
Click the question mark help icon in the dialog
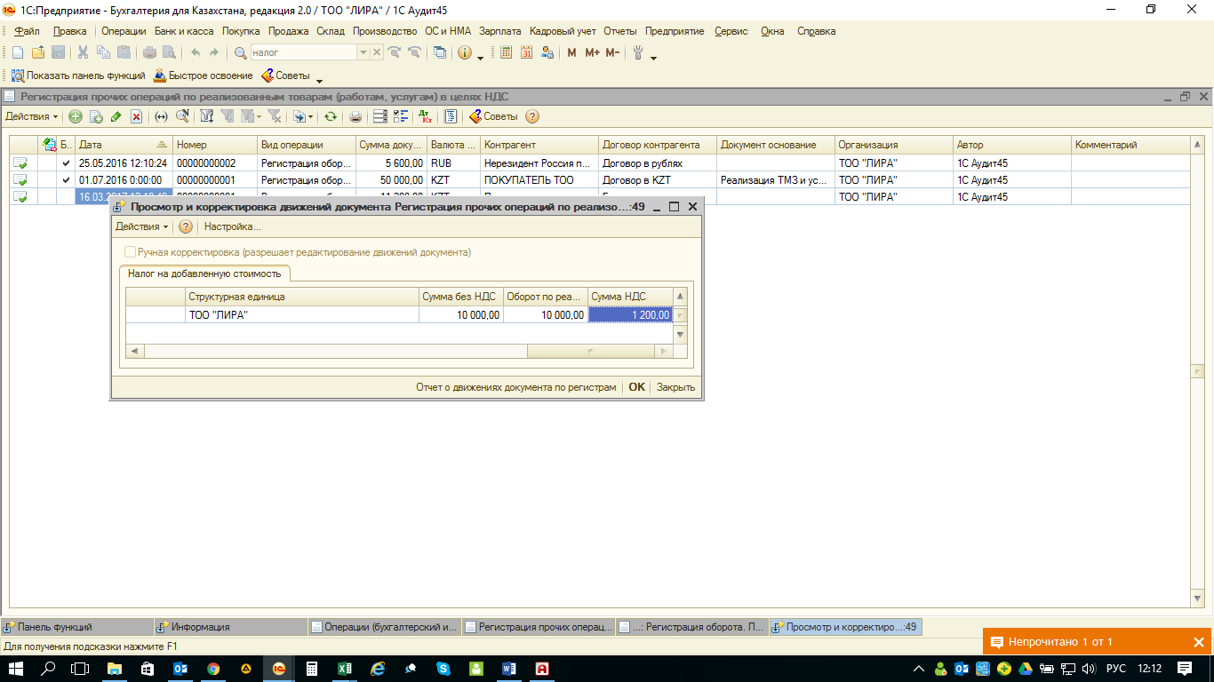[x=186, y=226]
